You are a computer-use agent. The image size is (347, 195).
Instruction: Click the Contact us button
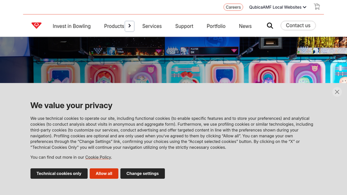tap(298, 25)
